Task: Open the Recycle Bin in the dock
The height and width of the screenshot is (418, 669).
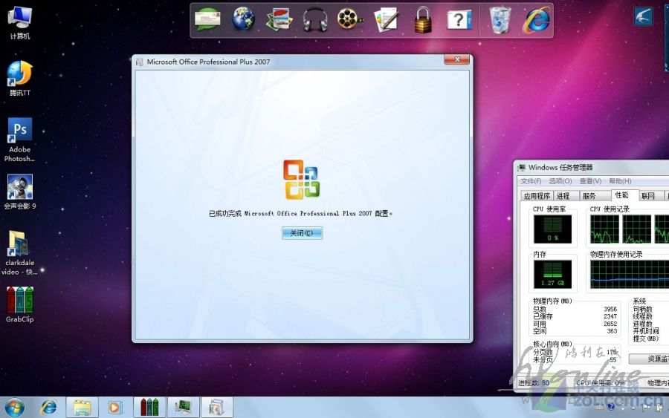Action: click(x=500, y=19)
